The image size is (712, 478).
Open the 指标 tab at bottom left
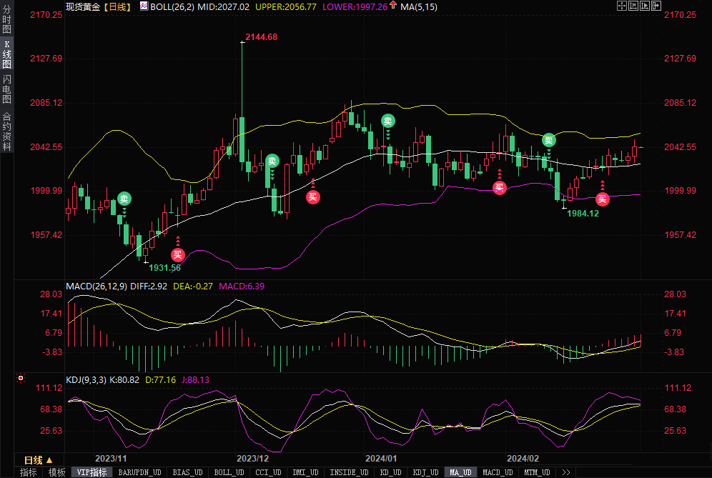click(x=29, y=472)
